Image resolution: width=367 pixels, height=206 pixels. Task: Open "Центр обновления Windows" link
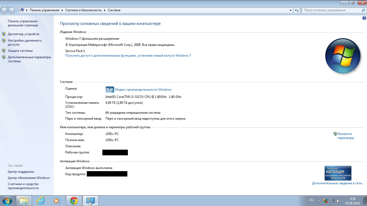click(29, 178)
